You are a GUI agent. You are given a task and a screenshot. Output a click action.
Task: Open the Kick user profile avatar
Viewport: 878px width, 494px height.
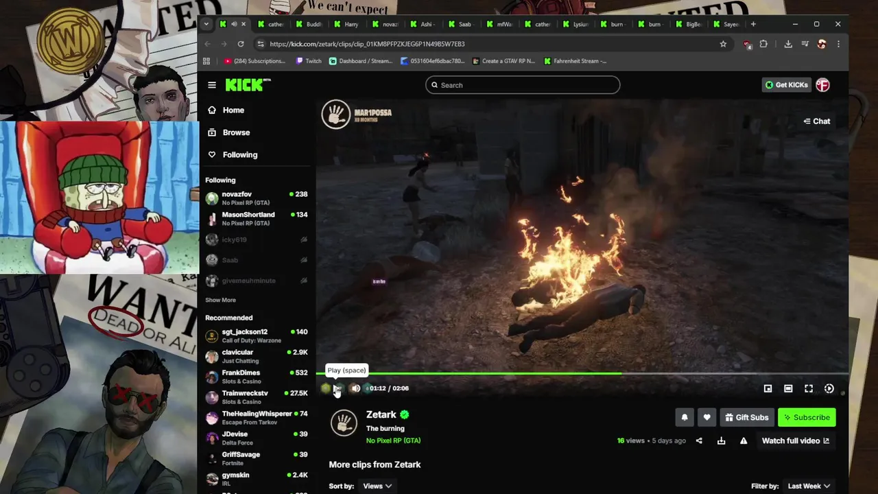click(823, 85)
